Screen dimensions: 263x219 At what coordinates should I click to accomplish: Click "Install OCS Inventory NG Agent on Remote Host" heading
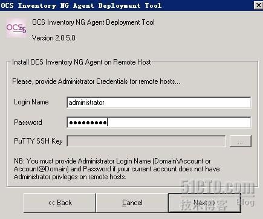click(82, 62)
